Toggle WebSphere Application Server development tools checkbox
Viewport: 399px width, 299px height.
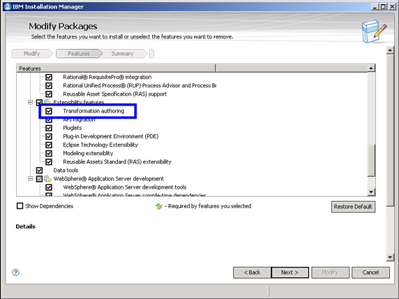49,187
